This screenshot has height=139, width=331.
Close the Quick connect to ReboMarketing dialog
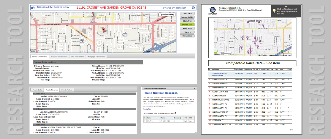(195, 88)
